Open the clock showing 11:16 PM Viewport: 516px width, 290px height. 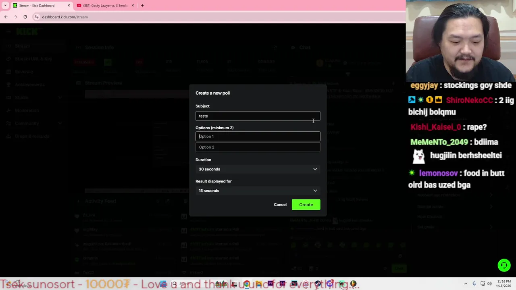[x=504, y=284]
